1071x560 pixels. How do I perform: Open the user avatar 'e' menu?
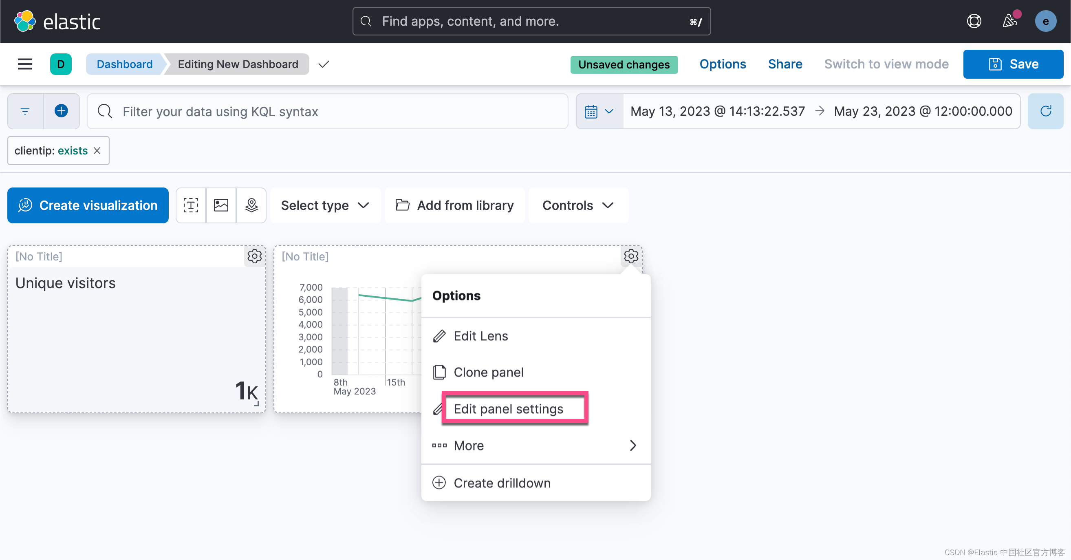(x=1045, y=21)
